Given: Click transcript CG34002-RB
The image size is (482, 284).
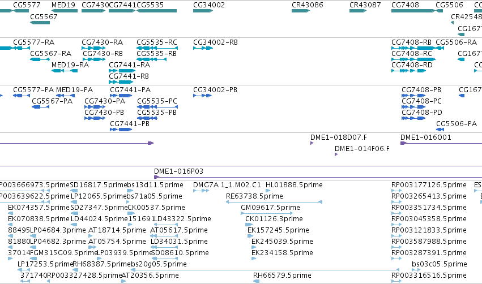Looking at the screenshot, I should click(x=203, y=48).
